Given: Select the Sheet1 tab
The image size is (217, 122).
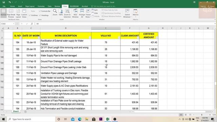Looking at the screenshot, I should tap(16, 111).
